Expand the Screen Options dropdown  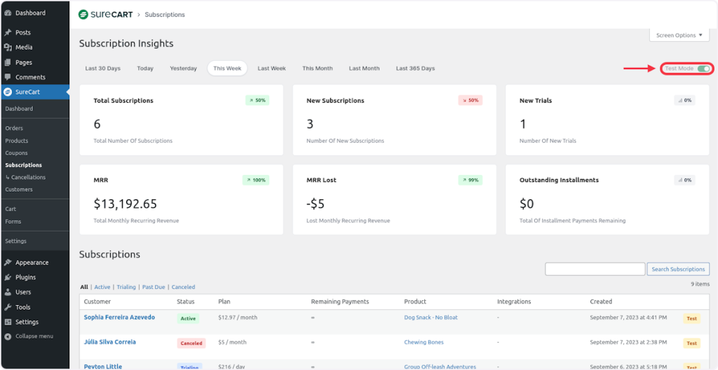tap(679, 36)
